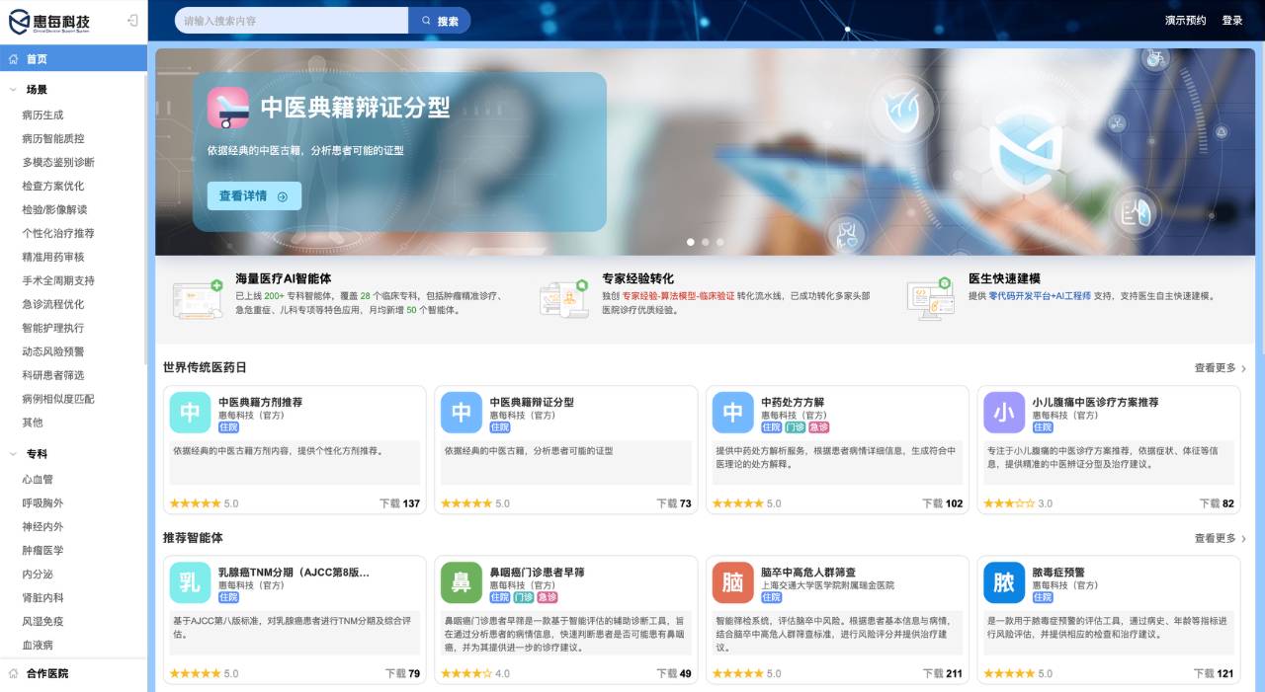Click the magnifier icon in the 搜索 button

pyautogui.click(x=425, y=20)
